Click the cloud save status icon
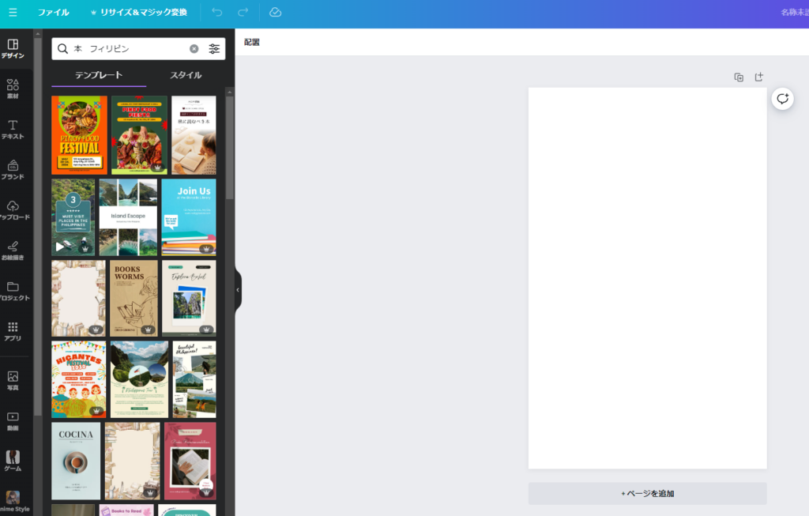Viewport: 809px width, 516px height. [275, 13]
